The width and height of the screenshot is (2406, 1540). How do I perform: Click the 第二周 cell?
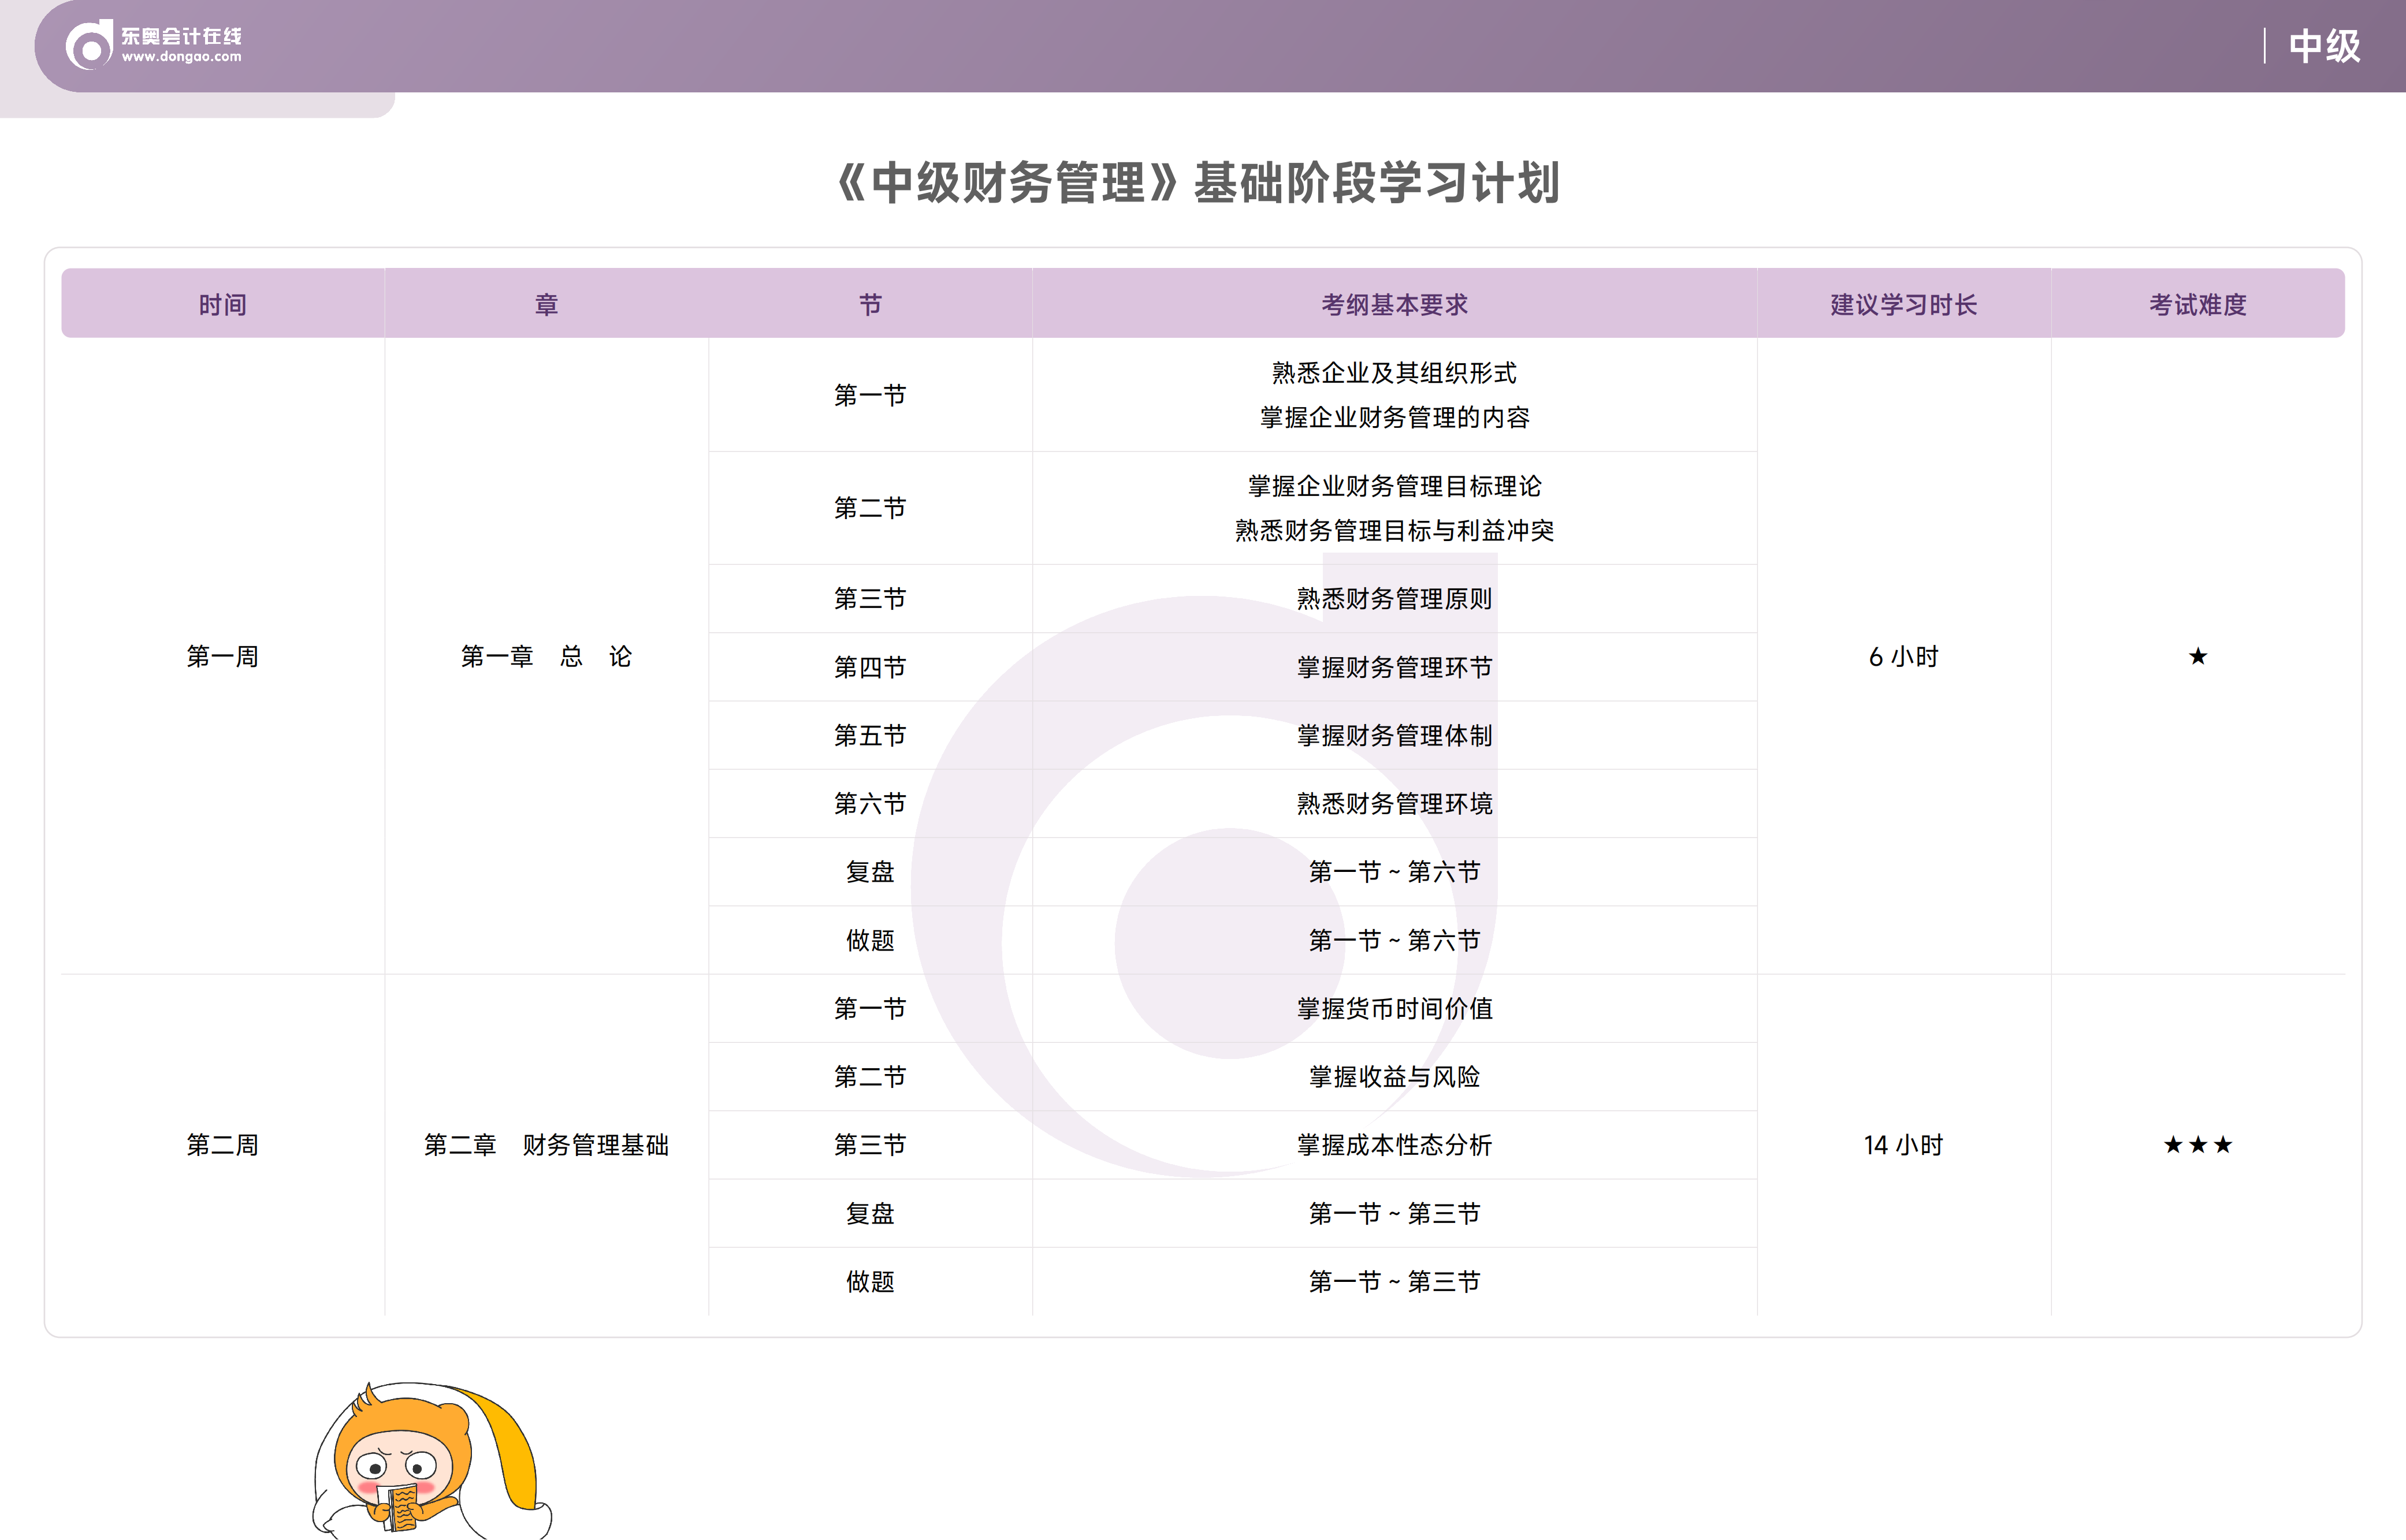[223, 1144]
